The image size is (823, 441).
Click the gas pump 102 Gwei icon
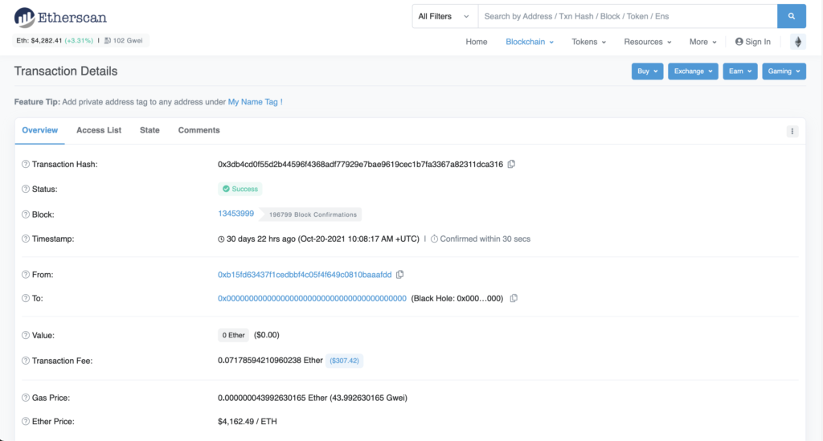coord(108,40)
